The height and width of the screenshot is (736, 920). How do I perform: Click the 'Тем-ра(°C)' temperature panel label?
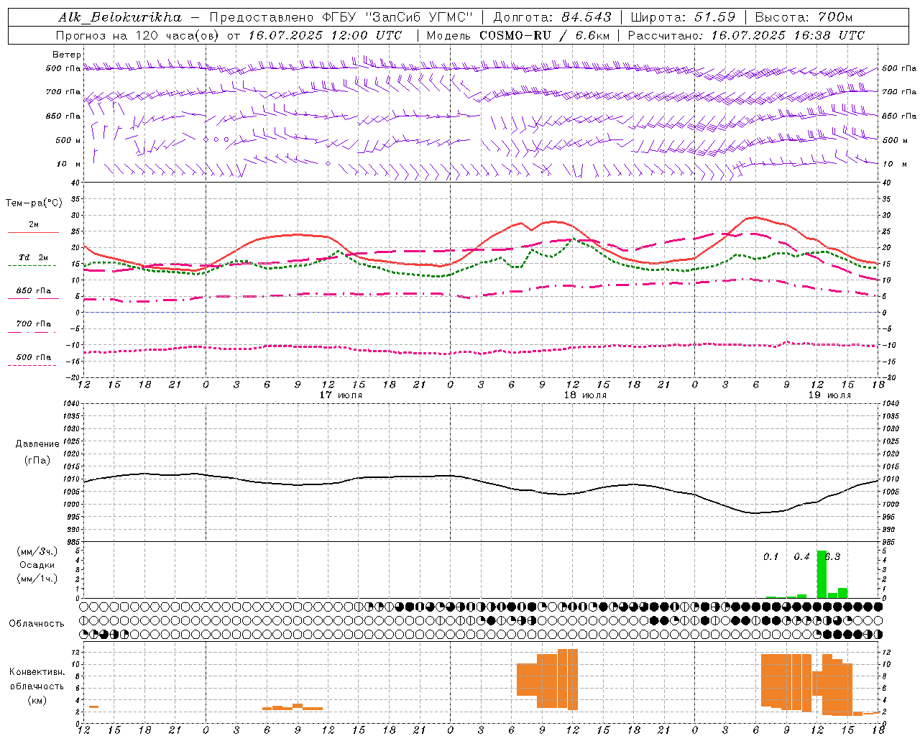point(33,203)
